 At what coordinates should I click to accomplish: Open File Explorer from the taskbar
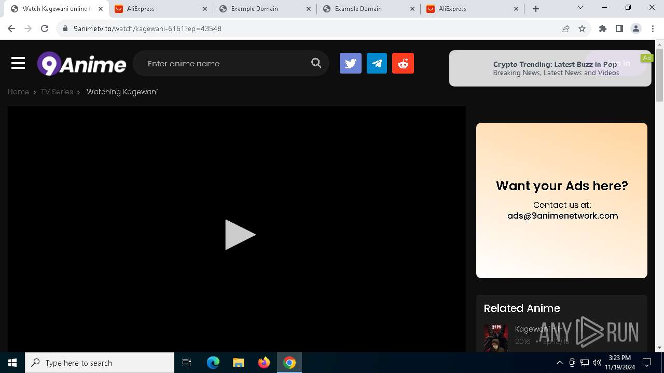(x=238, y=363)
